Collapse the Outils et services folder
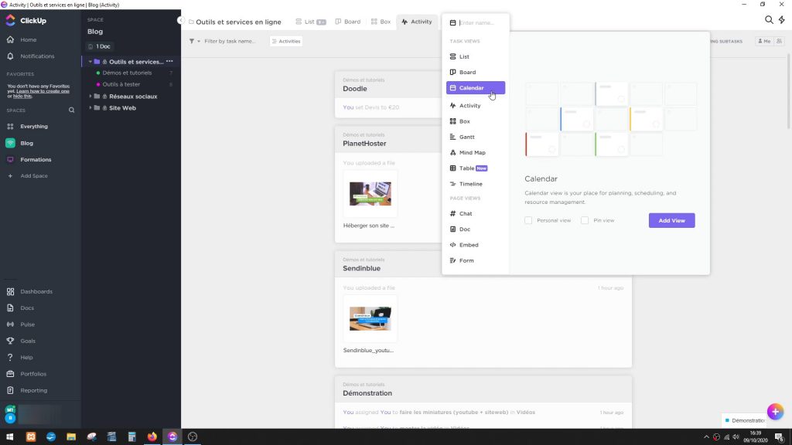The image size is (792, 445). (x=90, y=62)
